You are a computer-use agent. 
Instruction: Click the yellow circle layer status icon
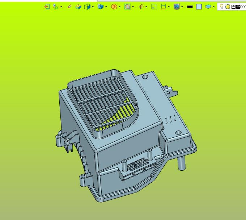coord(228,7)
